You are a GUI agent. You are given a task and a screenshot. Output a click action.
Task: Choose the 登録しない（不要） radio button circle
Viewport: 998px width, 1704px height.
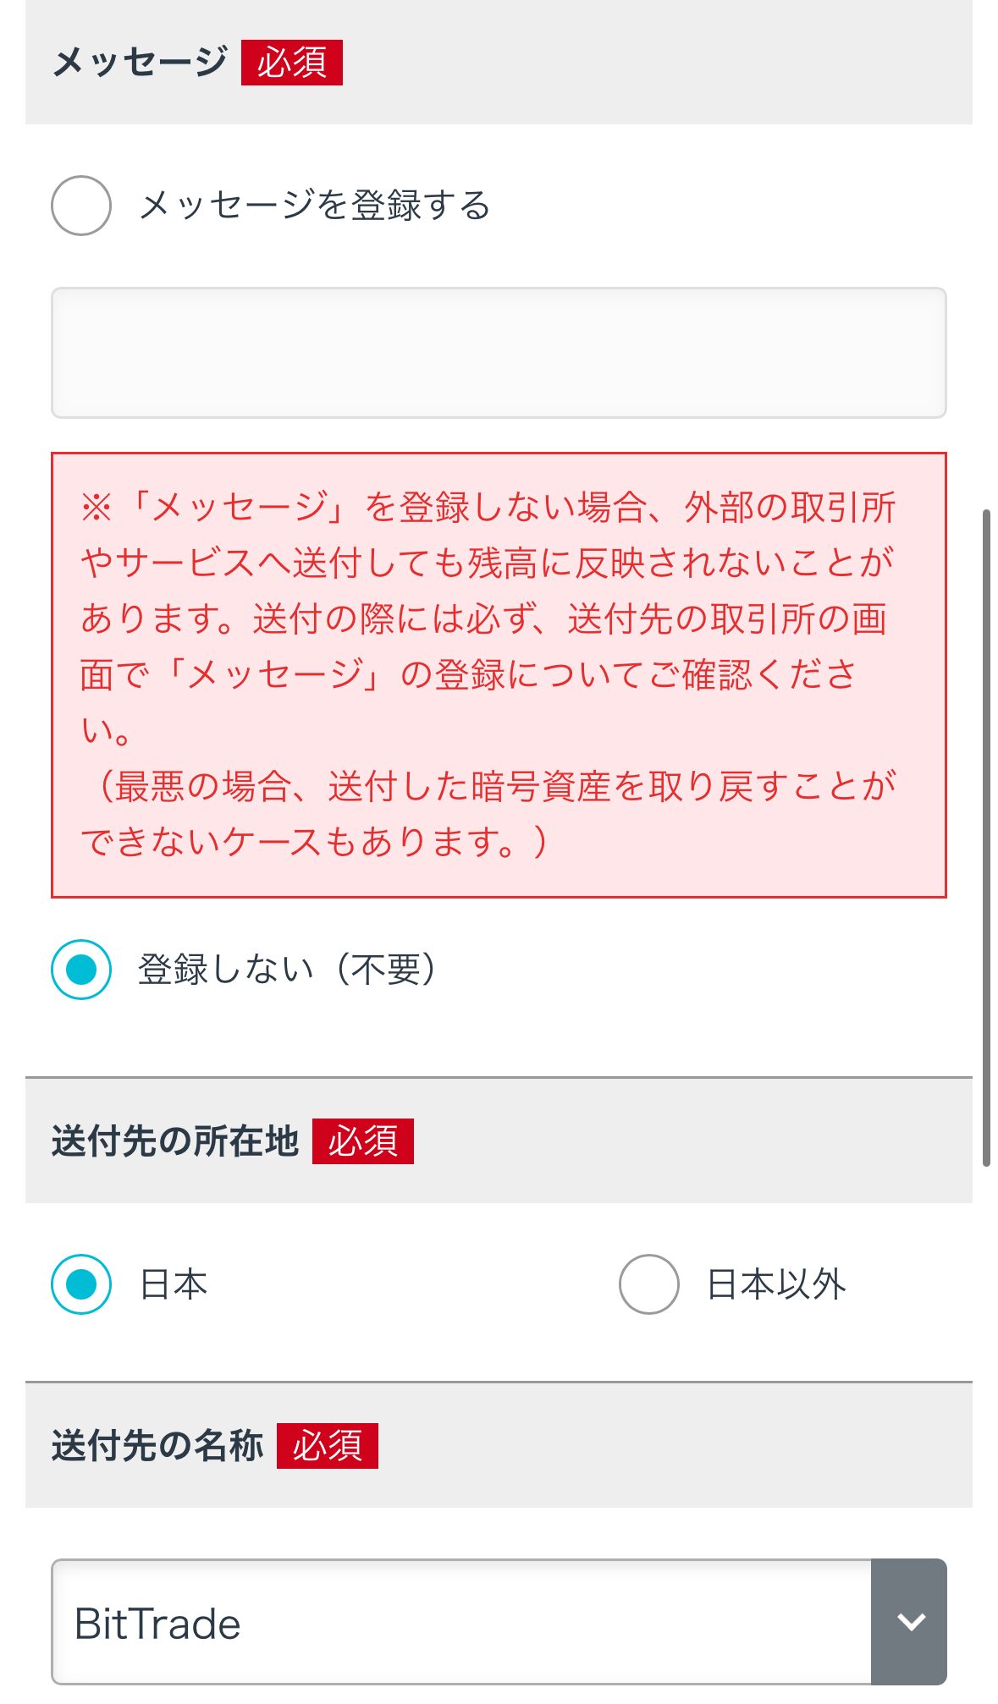click(x=81, y=970)
